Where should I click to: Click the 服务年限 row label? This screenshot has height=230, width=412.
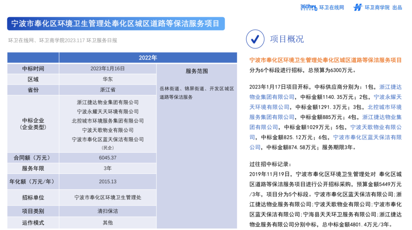click(33, 168)
